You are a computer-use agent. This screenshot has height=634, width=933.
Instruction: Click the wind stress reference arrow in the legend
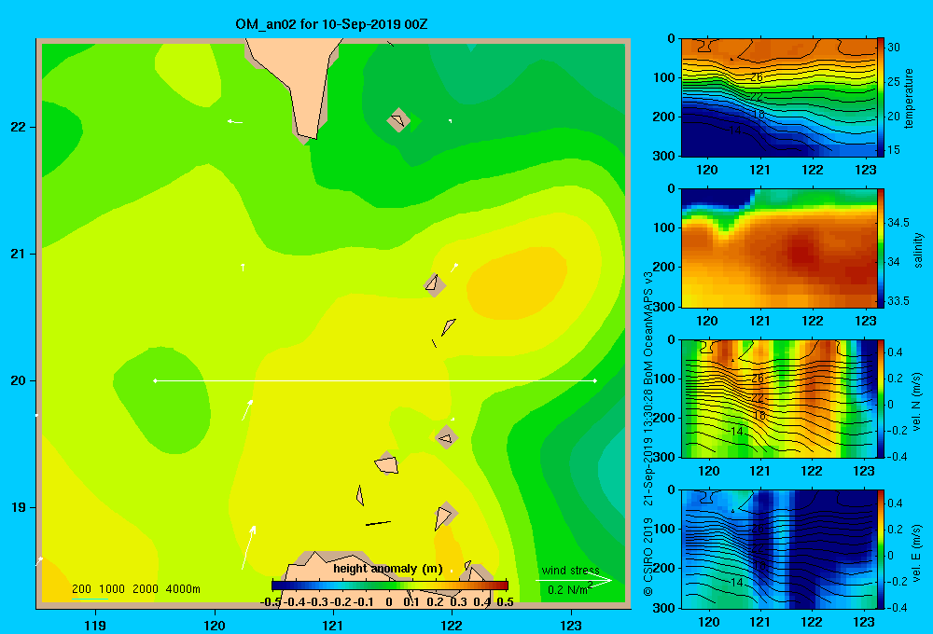pos(574,580)
